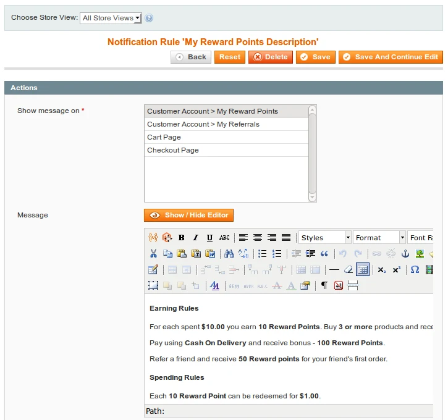Click the store view help icon
This screenshot has width=448, height=420.
(x=149, y=19)
